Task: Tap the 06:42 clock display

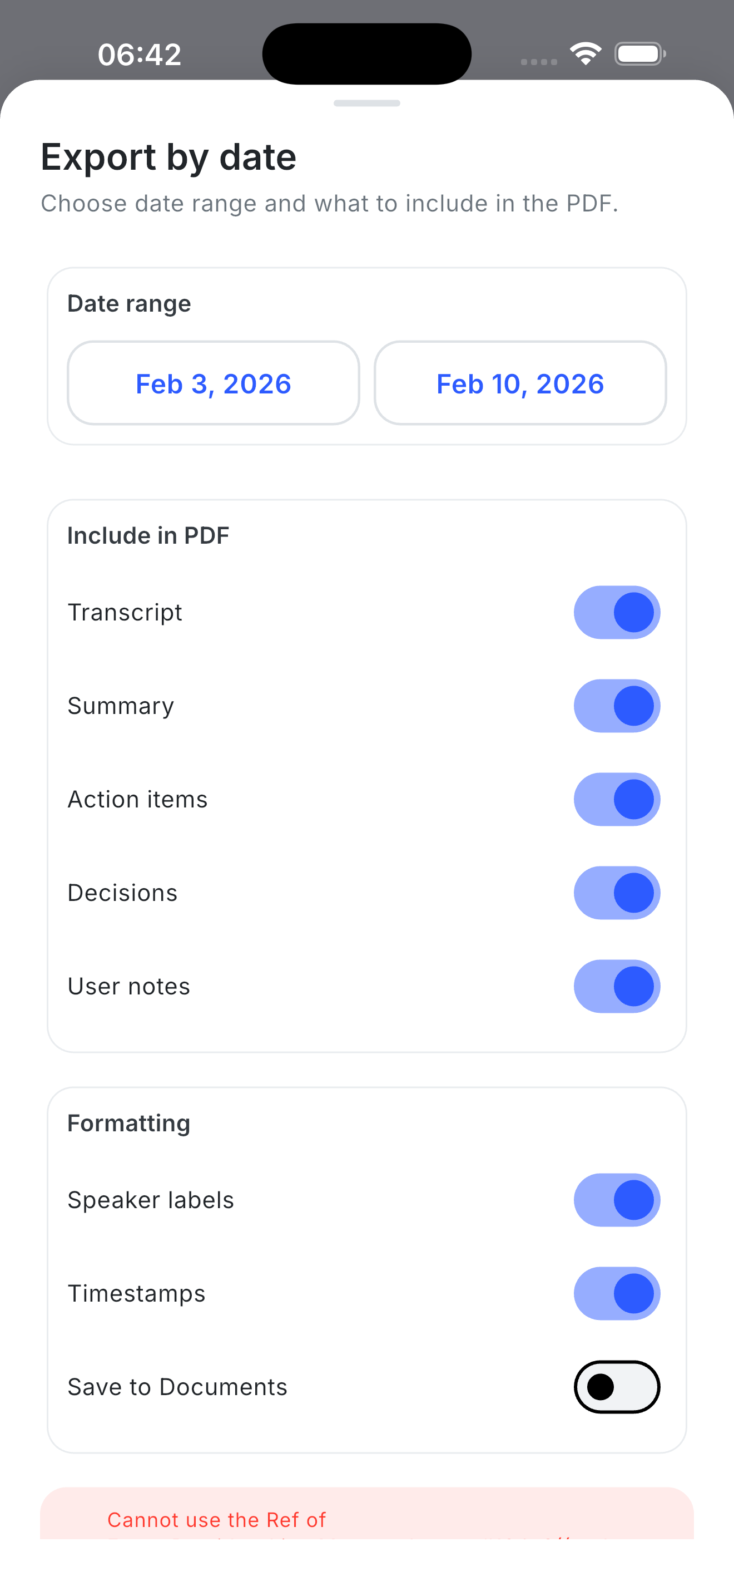Action: coord(139,53)
